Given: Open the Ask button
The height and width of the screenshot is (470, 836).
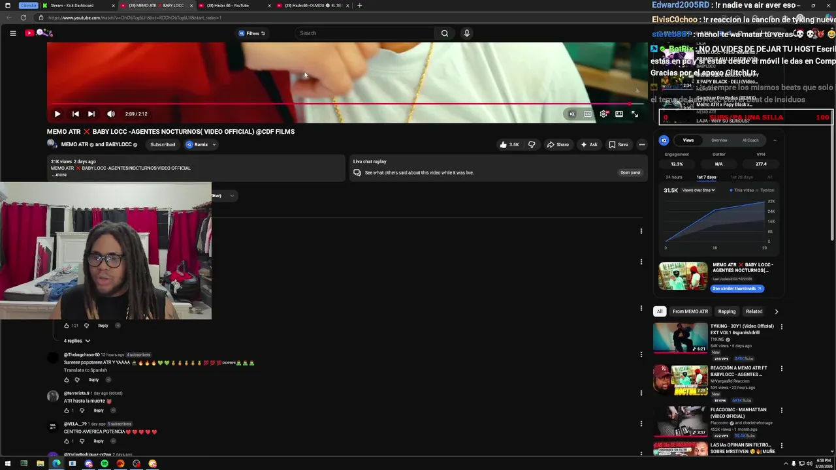Looking at the screenshot, I should click(x=588, y=144).
